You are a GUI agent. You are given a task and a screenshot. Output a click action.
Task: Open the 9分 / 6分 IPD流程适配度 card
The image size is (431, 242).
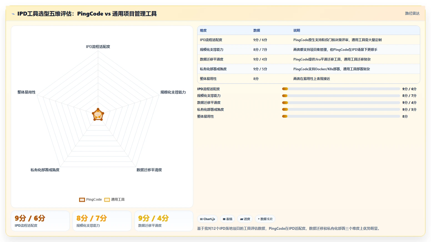40,221
